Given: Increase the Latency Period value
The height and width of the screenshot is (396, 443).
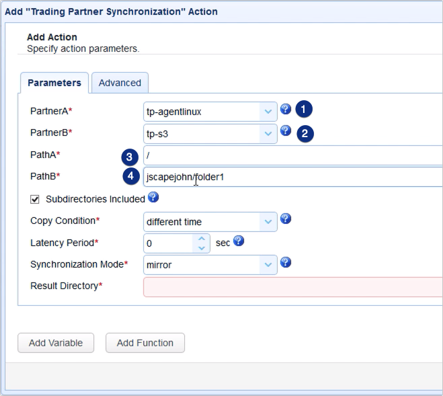Looking at the screenshot, I should tap(202, 239).
